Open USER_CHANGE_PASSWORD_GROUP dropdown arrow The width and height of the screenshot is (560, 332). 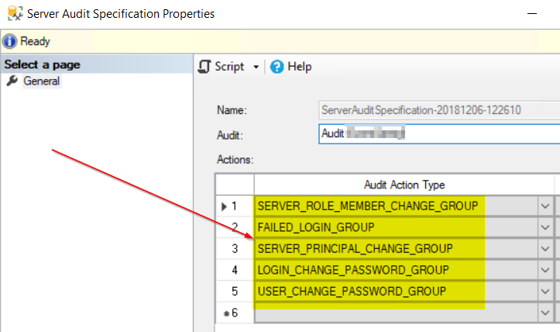[x=545, y=292]
